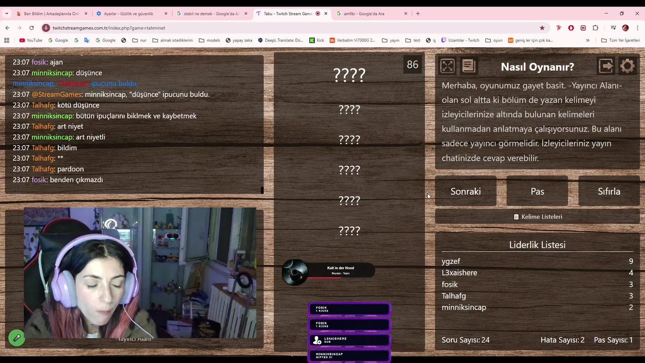Go forward in browser history
This screenshot has width=645, height=363.
[x=19, y=28]
